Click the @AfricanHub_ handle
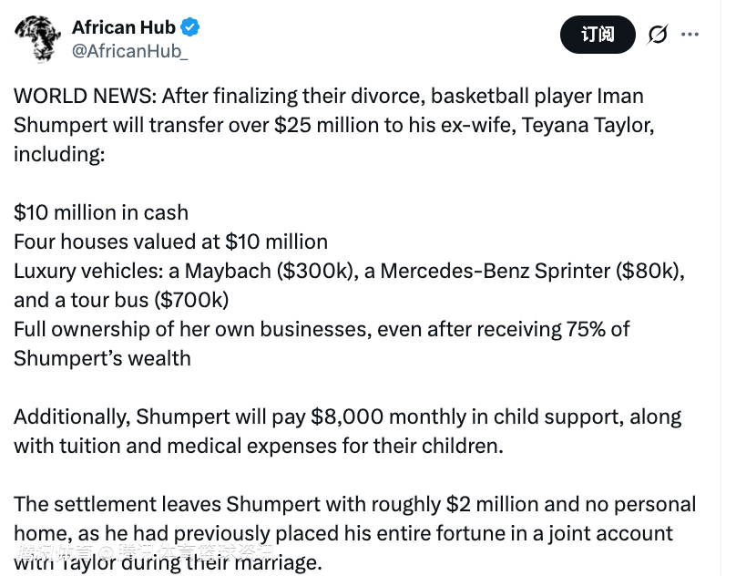 (129, 51)
